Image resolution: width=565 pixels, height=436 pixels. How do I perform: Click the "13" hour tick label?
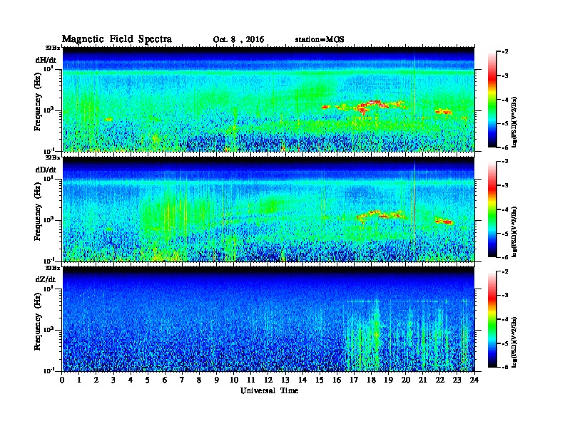(x=285, y=380)
